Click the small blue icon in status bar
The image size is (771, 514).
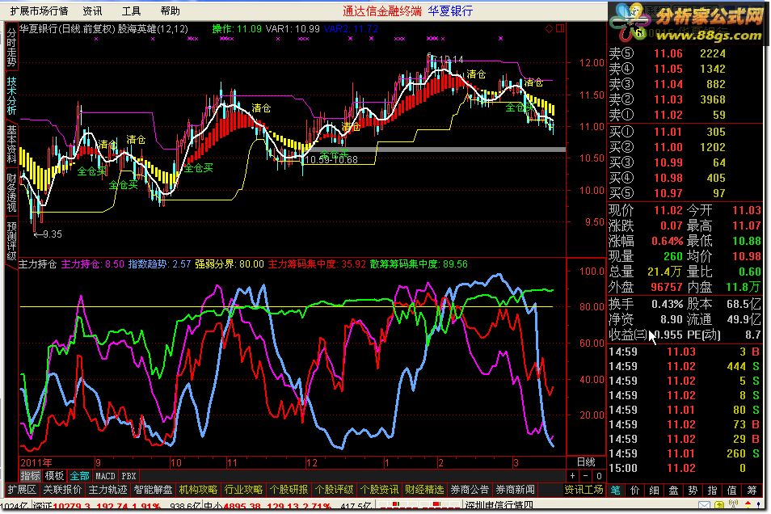759,506
